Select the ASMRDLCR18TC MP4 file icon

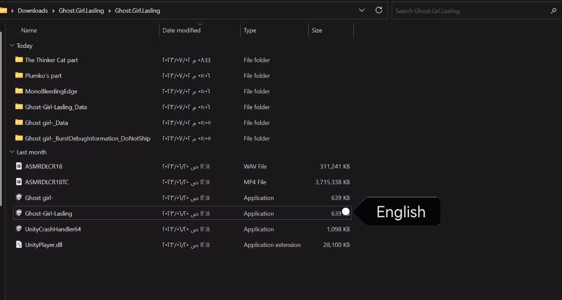coord(19,182)
